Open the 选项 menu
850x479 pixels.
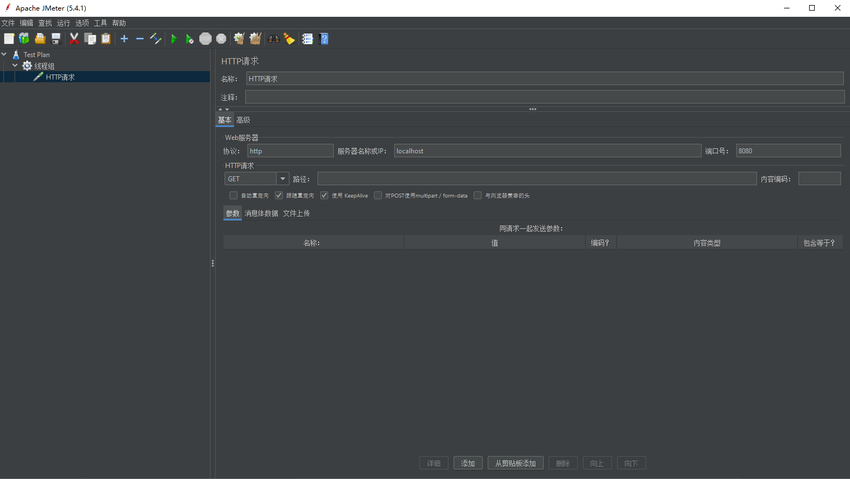point(82,23)
